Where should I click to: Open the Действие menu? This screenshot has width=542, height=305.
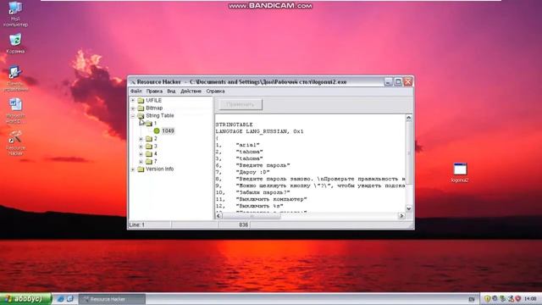(x=191, y=91)
